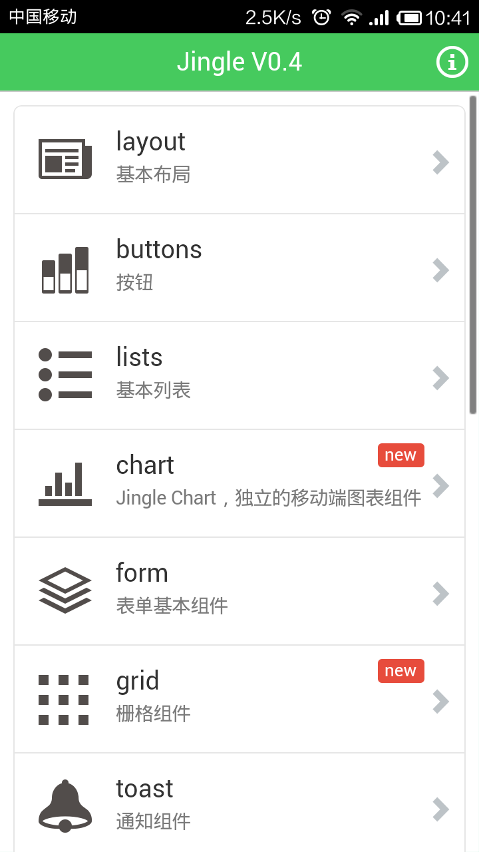Tap the lists bullet icon

65,375
